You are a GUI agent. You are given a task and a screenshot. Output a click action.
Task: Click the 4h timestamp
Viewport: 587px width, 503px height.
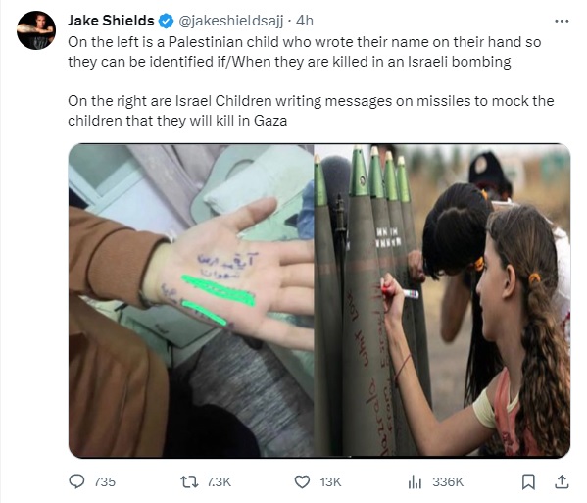click(305, 21)
